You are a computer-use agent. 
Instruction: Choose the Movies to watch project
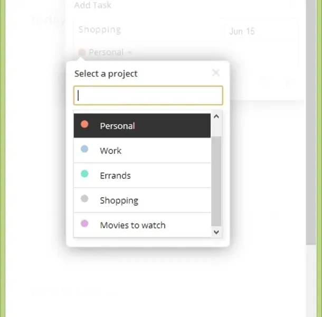coord(132,225)
